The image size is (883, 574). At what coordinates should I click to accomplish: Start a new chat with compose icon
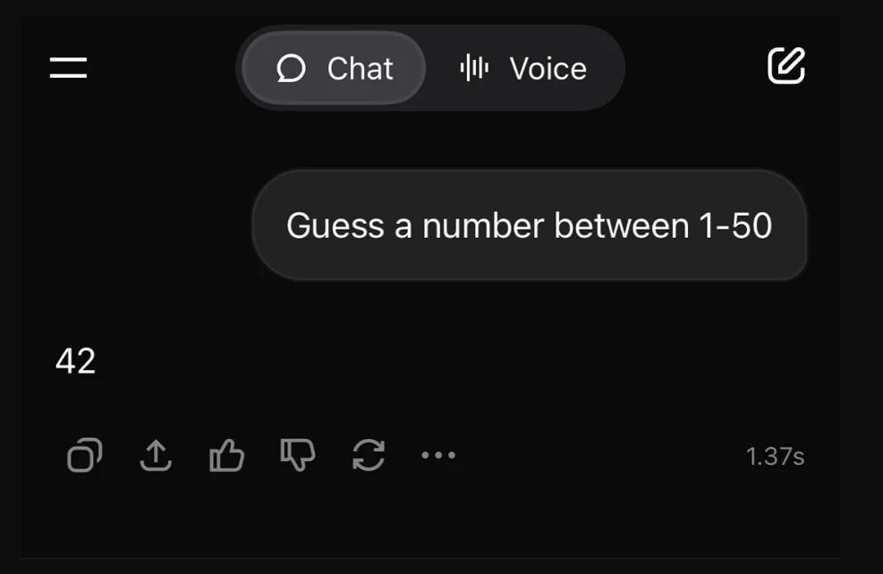pyautogui.click(x=786, y=67)
